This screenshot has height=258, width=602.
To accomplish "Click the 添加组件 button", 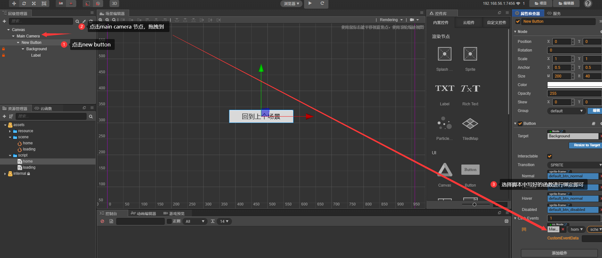I will click(x=559, y=253).
